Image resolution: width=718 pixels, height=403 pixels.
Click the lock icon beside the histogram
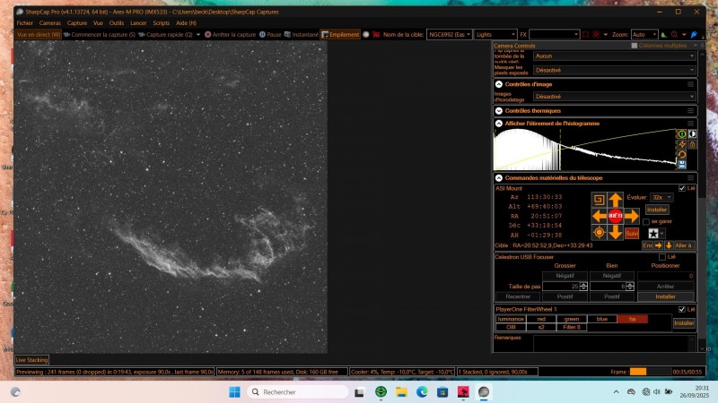(692, 144)
